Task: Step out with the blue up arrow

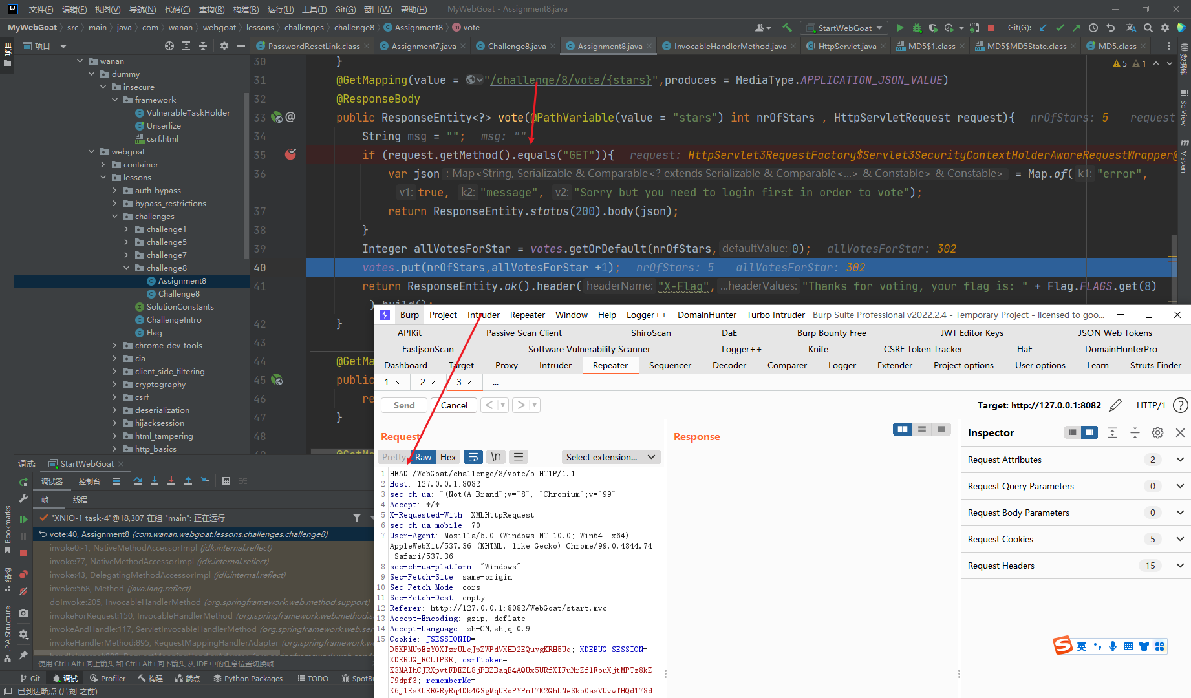Action: tap(188, 481)
